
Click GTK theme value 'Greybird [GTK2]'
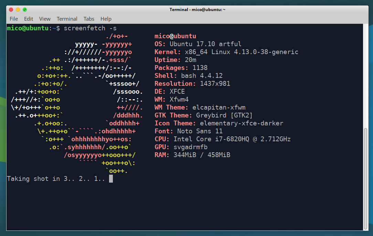[224, 115]
